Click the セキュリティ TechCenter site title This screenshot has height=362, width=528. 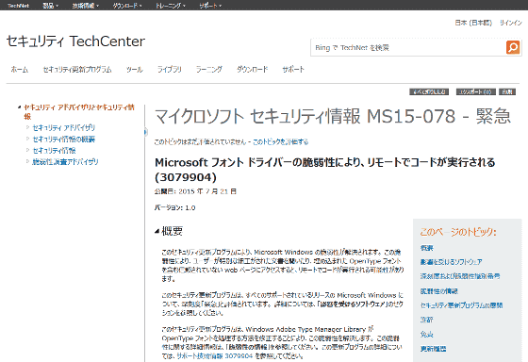(x=75, y=41)
